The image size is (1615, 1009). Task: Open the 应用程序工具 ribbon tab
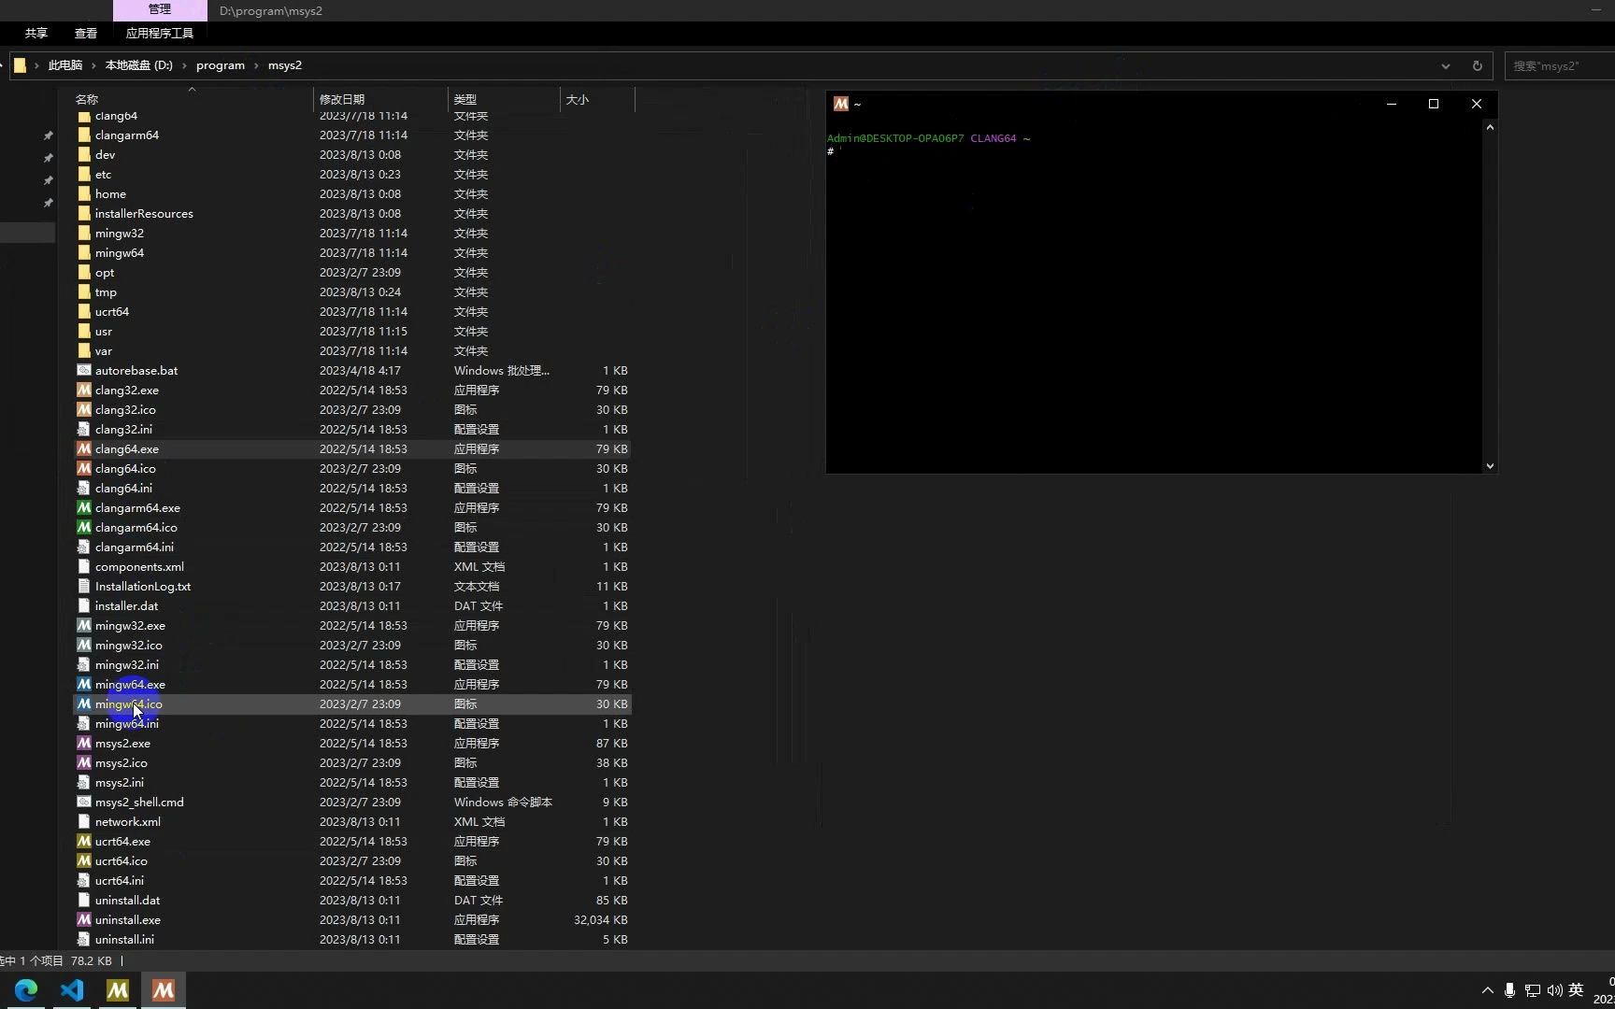(x=160, y=33)
